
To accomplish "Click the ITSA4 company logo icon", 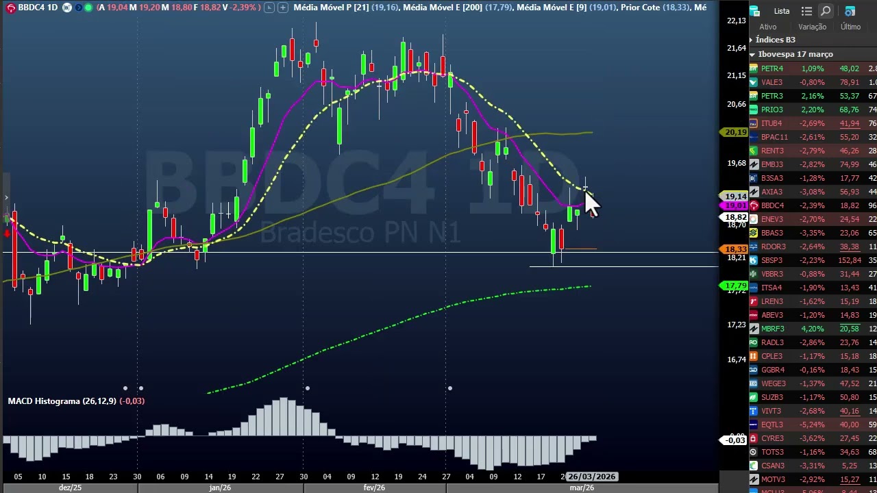I will click(754, 288).
